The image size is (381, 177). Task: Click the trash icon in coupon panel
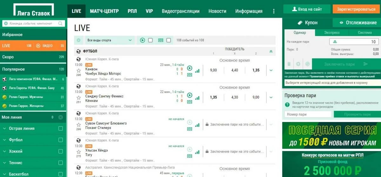tap(289, 64)
